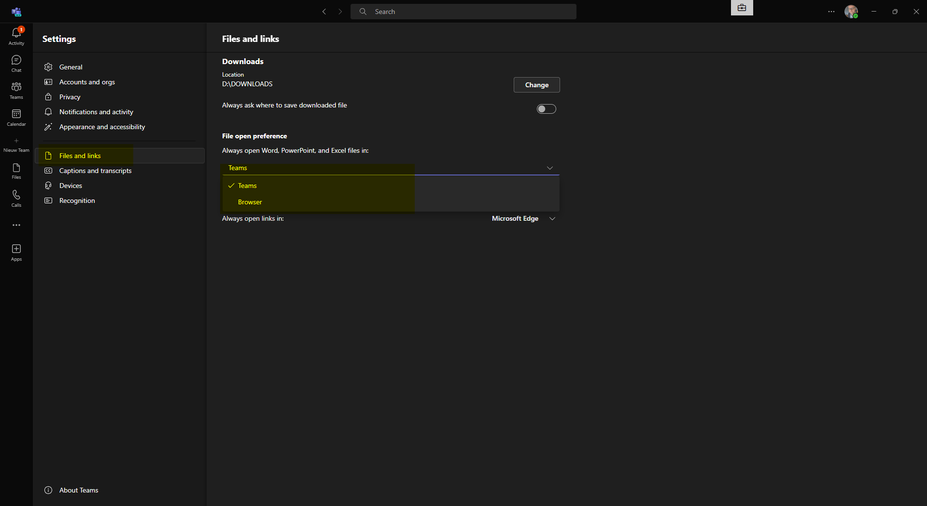Select Browser from the open dropdown
Image resolution: width=927 pixels, height=506 pixels.
coord(249,202)
